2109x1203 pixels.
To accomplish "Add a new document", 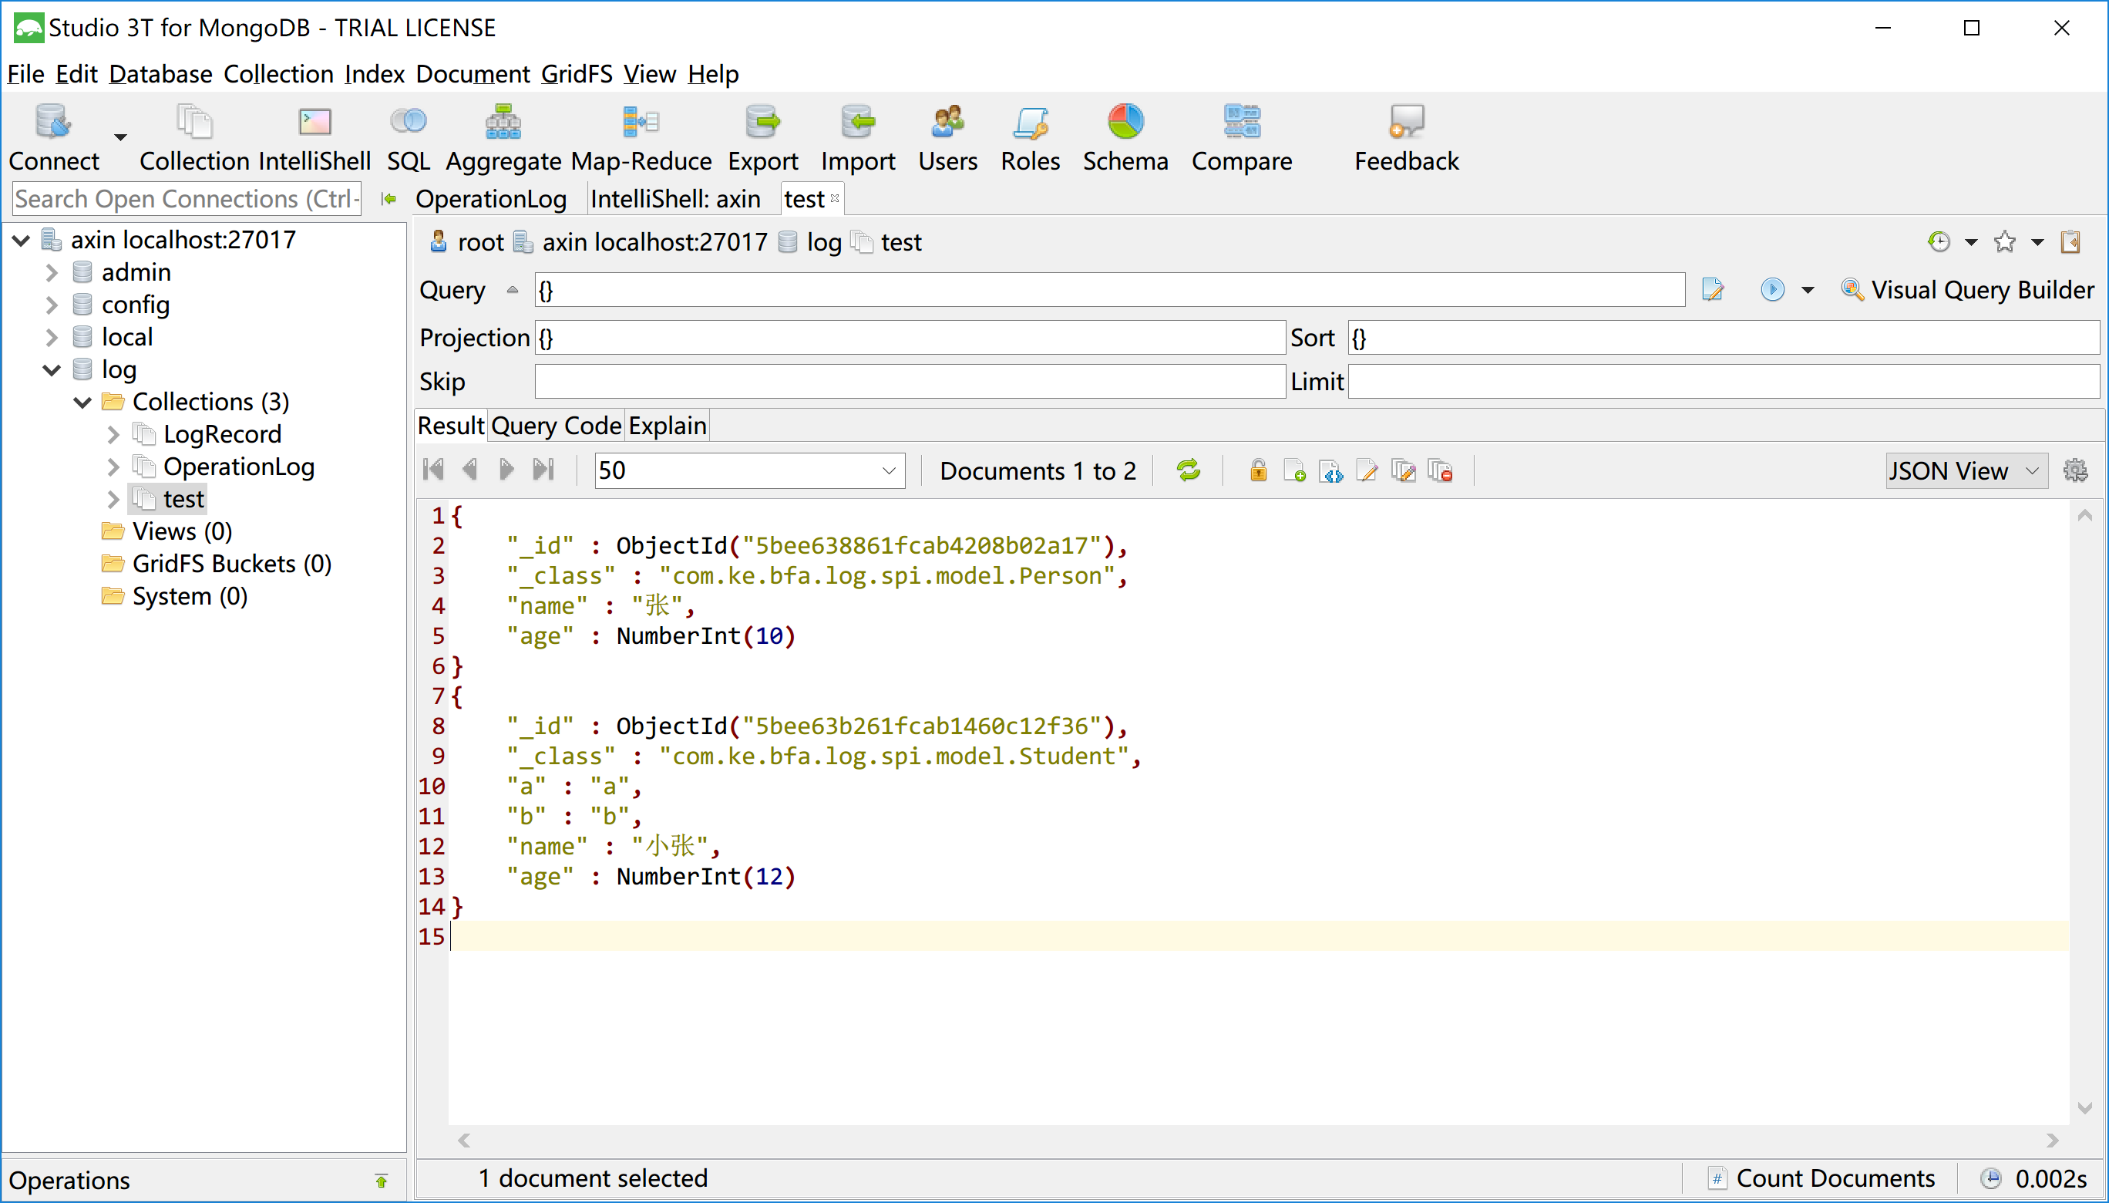I will [x=1294, y=470].
